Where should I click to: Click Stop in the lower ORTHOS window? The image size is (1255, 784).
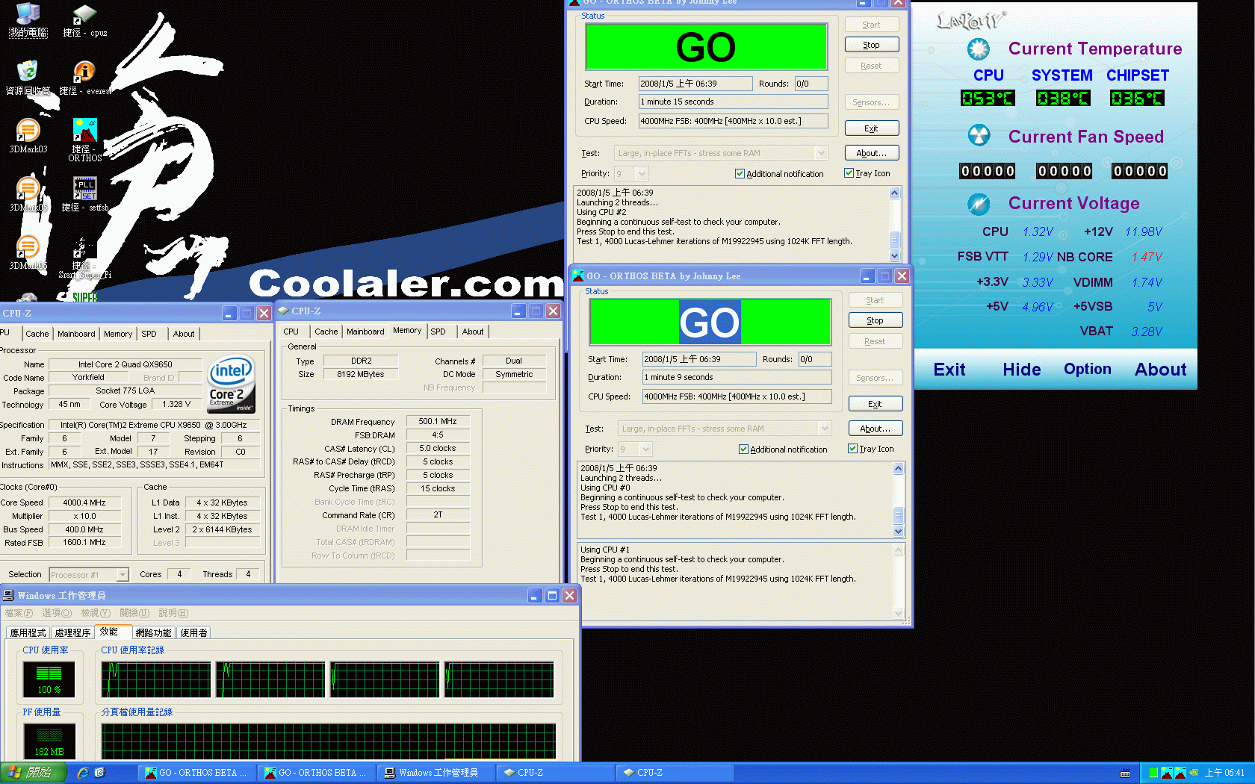pyautogui.click(x=875, y=321)
